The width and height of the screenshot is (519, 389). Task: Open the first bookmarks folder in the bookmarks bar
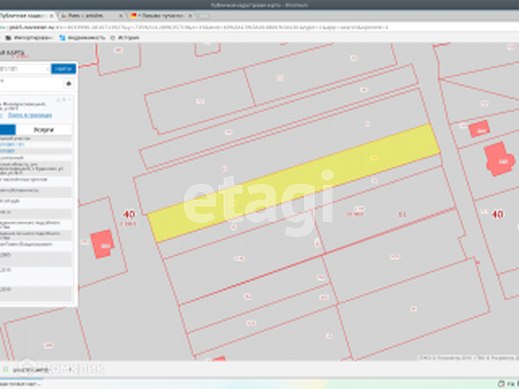pyautogui.click(x=29, y=38)
